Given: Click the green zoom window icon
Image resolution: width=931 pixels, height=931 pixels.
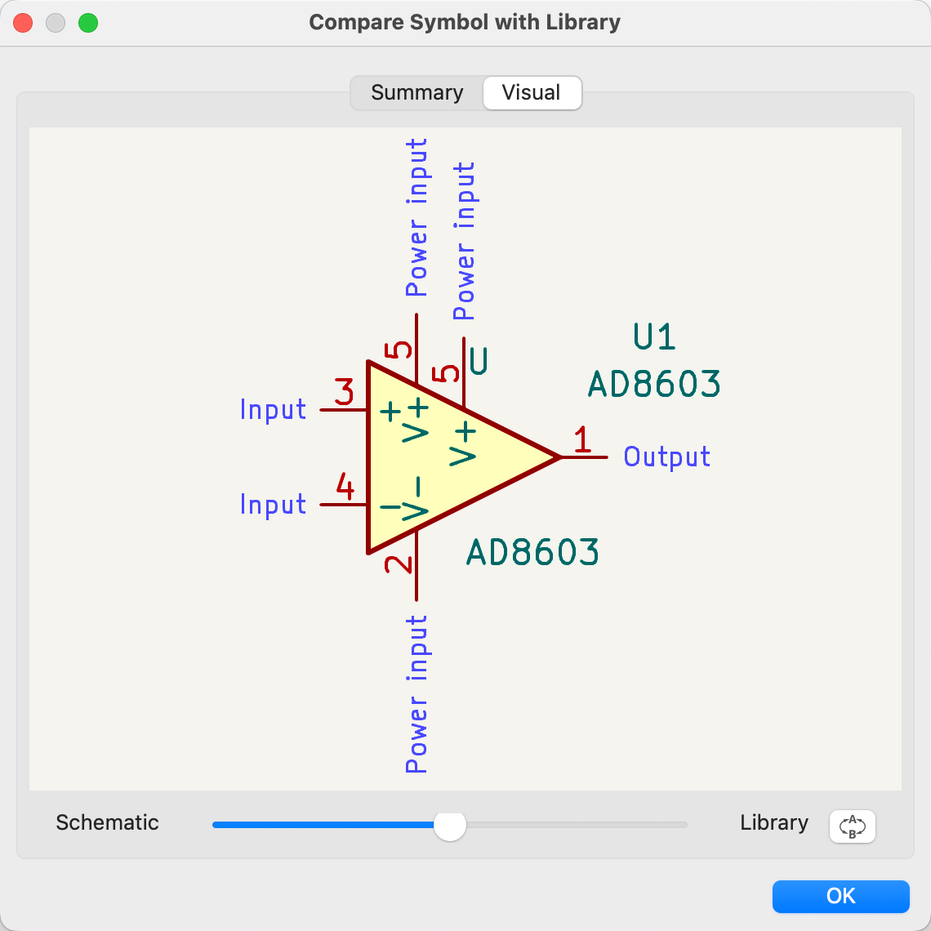Looking at the screenshot, I should coord(88,23).
